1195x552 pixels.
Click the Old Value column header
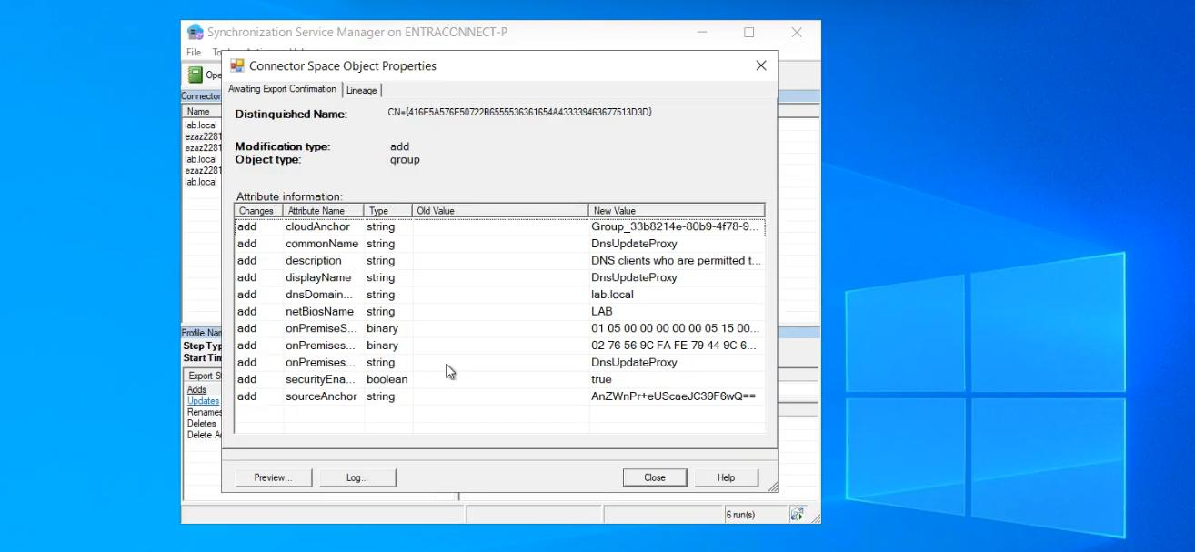click(x=500, y=211)
